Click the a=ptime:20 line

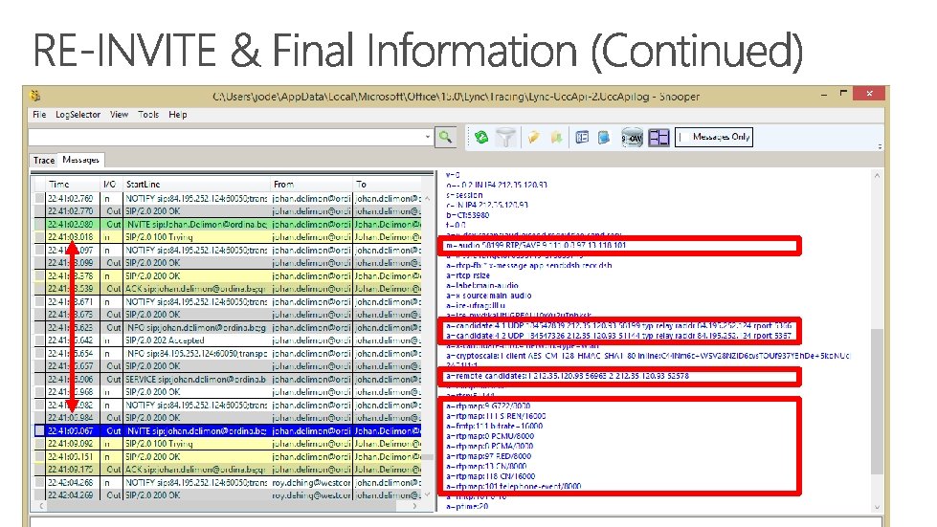click(x=467, y=506)
